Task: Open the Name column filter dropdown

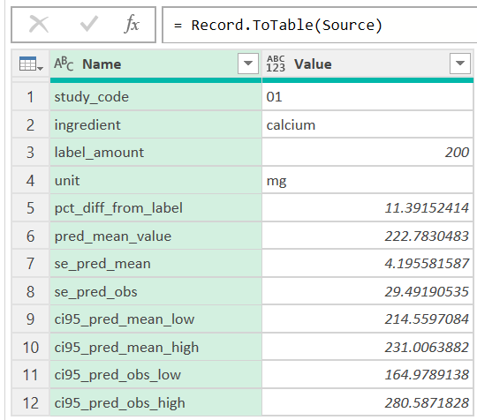Action: [x=248, y=64]
